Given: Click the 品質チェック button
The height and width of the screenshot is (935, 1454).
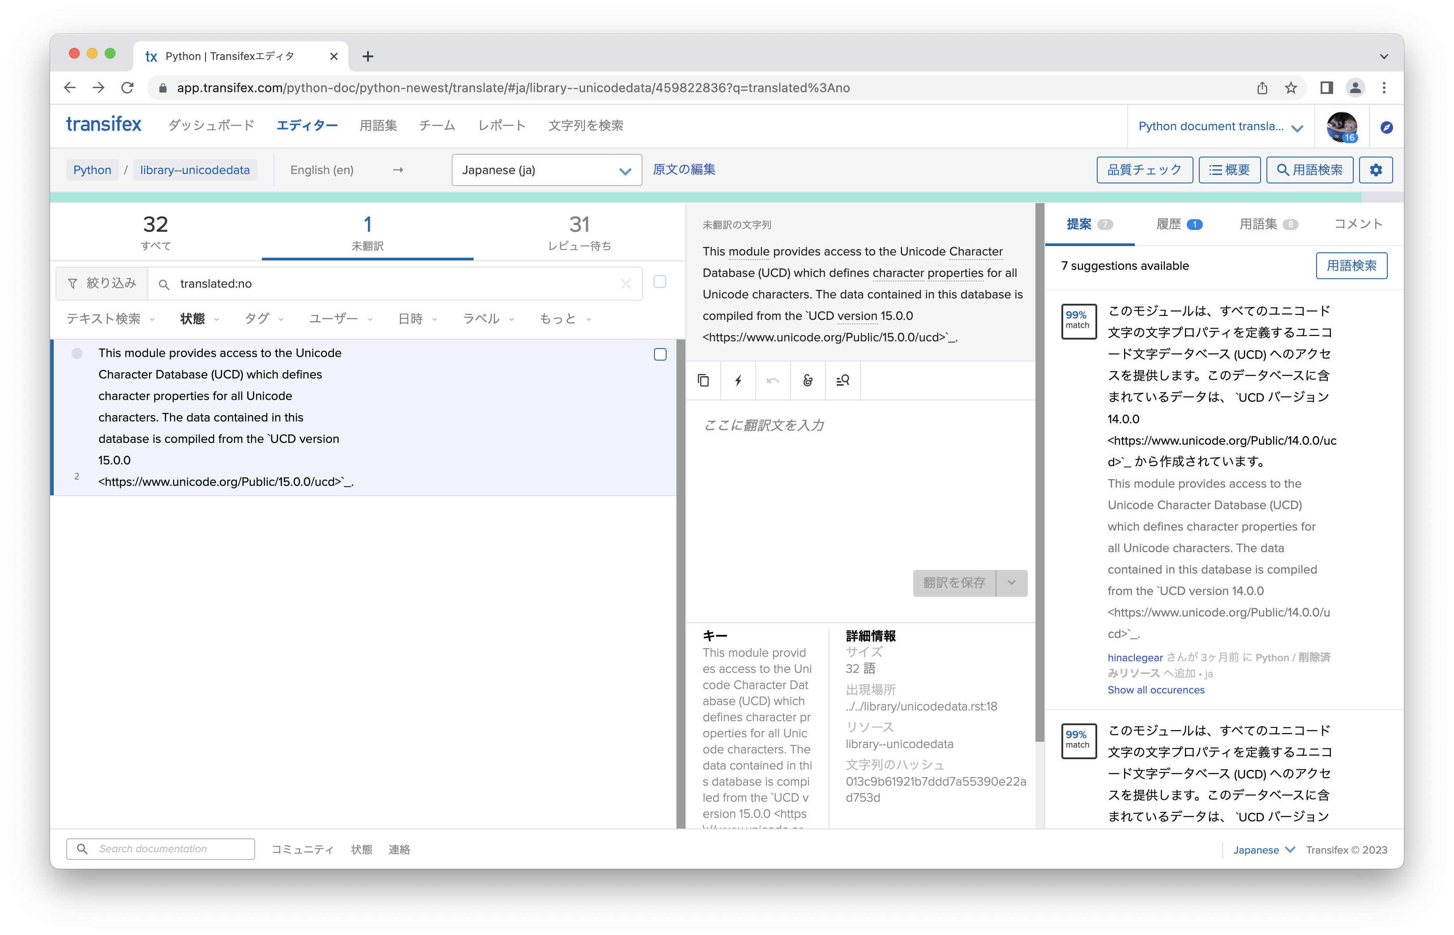Looking at the screenshot, I should coord(1144,170).
